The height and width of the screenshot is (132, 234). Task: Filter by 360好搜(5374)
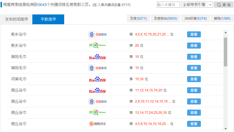[195, 19]
